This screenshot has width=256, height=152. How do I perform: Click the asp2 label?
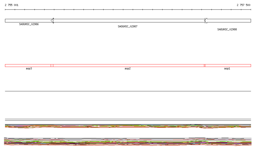(127, 68)
